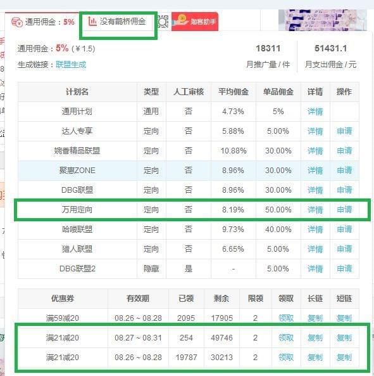Viewport: 374px width, 376px height.
Task: Click the 10.88% average commission cell
Action: tap(234, 151)
